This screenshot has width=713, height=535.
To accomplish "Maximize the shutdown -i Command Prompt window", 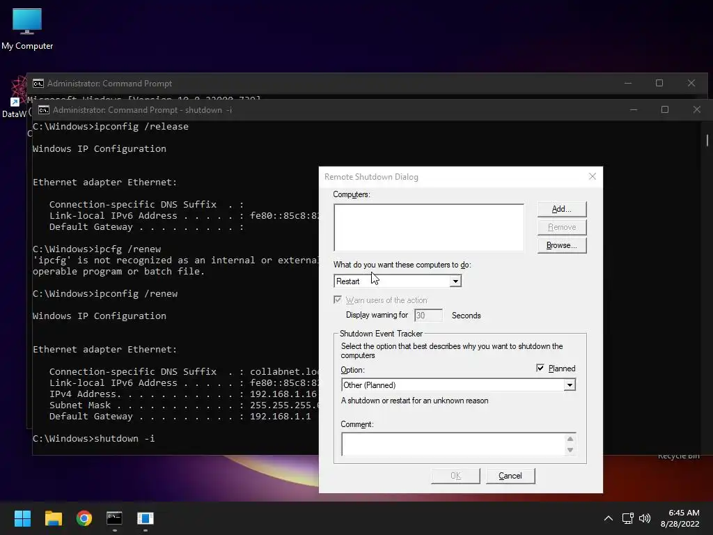I will click(665, 109).
